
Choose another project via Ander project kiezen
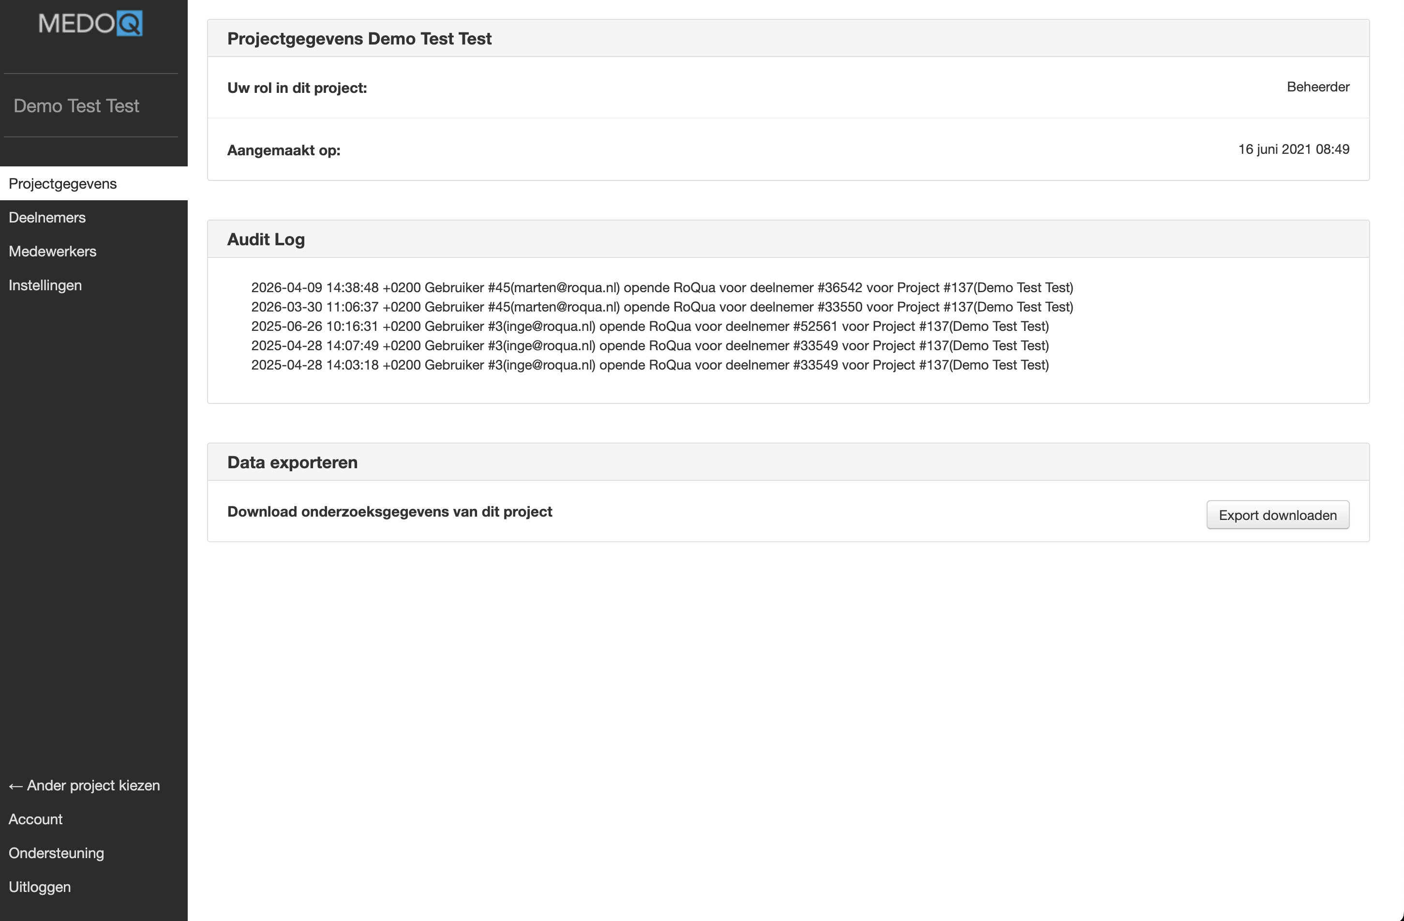click(x=84, y=786)
